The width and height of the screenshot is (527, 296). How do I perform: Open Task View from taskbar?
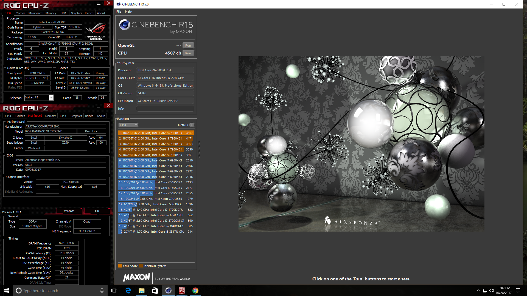114,291
